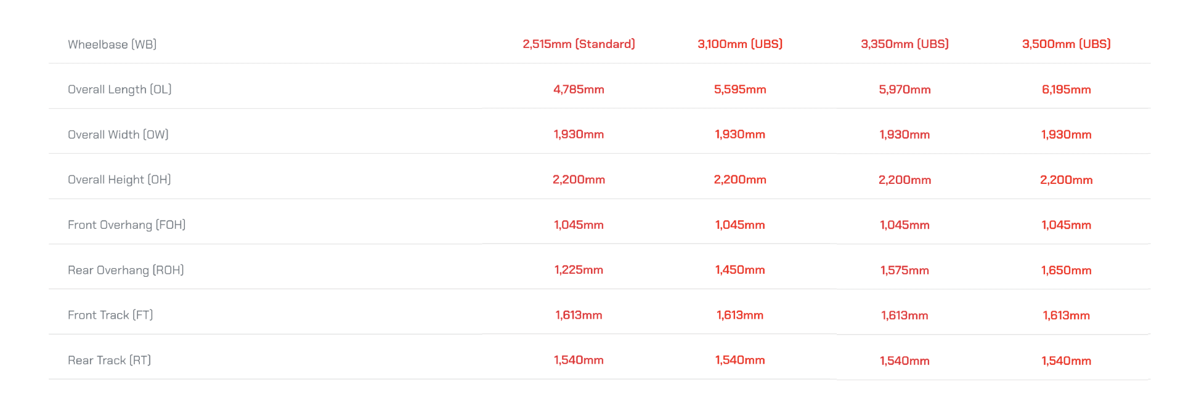Select the 1,650mm rear overhang value

[1066, 270]
